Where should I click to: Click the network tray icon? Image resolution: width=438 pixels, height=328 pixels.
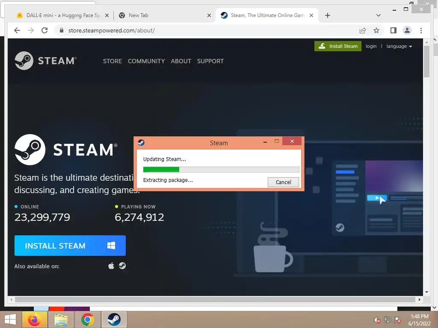(x=387, y=320)
